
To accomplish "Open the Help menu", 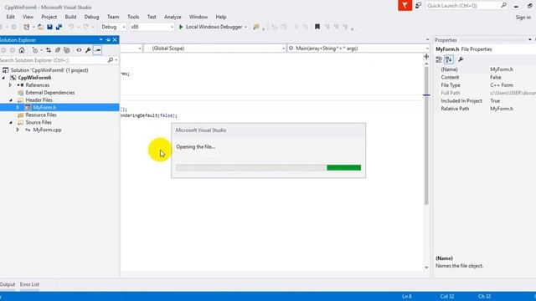I will pyautogui.click(x=221, y=17).
